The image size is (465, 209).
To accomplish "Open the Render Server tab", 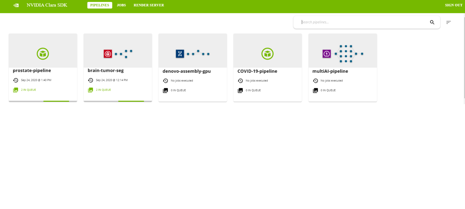I will (x=149, y=5).
